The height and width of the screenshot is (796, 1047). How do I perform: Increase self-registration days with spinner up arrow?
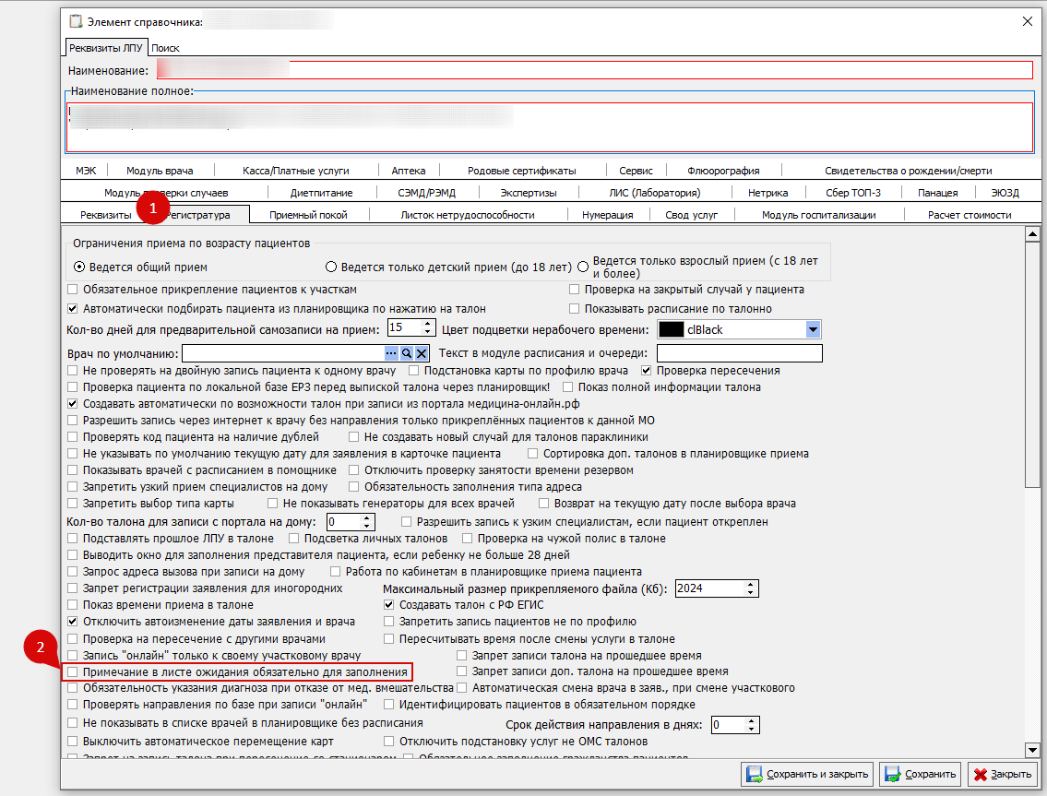[427, 325]
